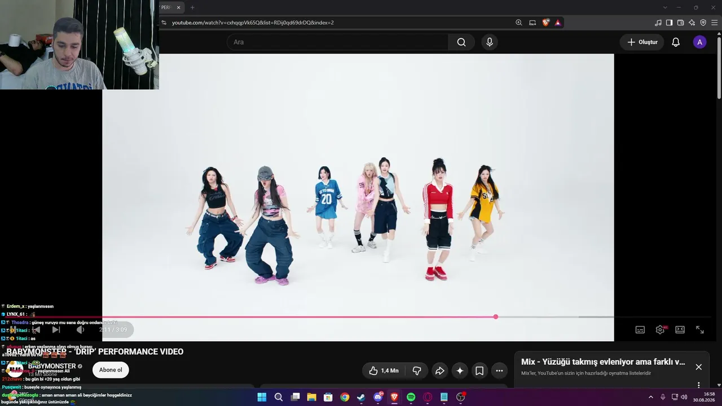Share the video using arrow icon
Image resolution: width=722 pixels, height=406 pixels.
[x=440, y=370]
